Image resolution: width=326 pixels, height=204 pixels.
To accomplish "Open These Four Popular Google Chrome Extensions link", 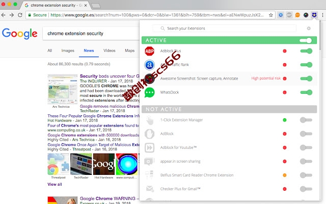I will (x=93, y=116).
